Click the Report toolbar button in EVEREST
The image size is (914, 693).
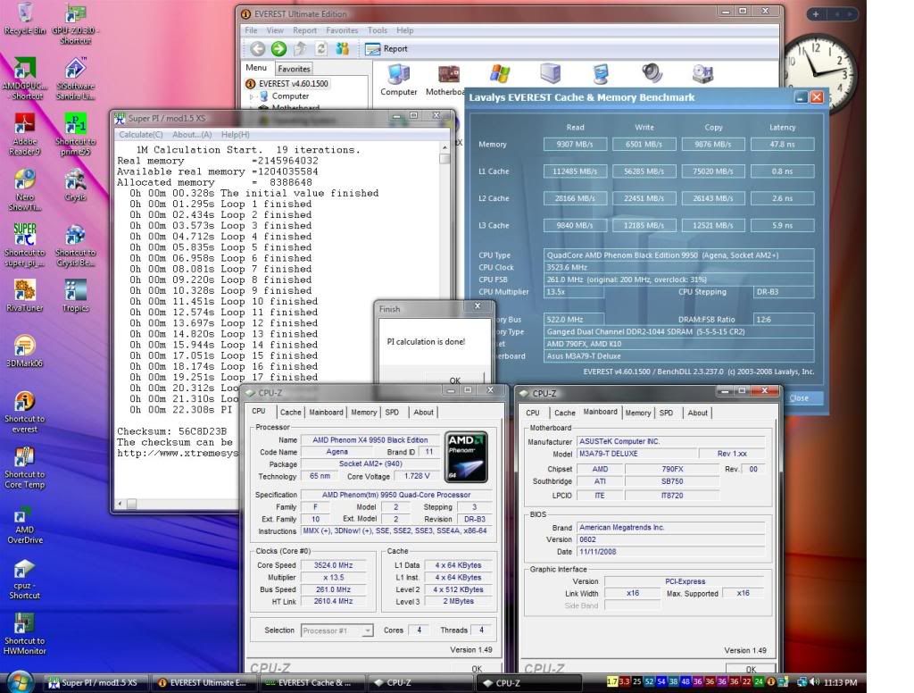(x=386, y=49)
